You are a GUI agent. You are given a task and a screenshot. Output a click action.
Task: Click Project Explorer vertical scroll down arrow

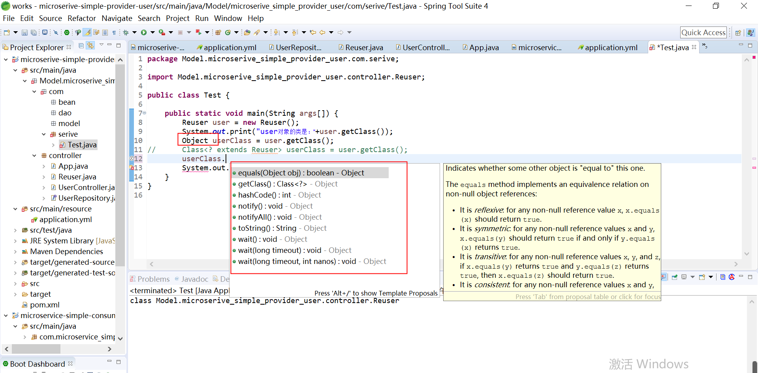point(120,339)
